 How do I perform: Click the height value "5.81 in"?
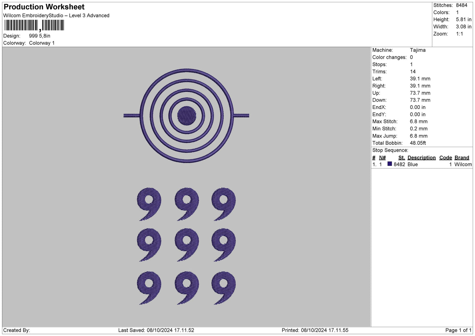463,19
